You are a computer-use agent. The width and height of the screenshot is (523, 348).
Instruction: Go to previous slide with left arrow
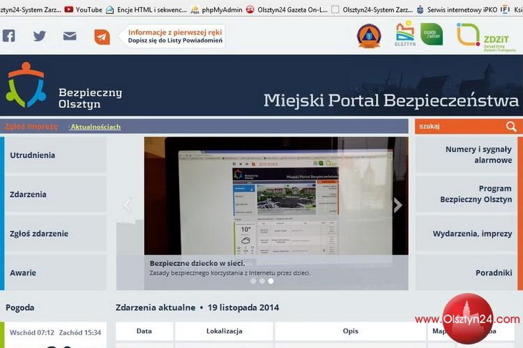click(127, 205)
